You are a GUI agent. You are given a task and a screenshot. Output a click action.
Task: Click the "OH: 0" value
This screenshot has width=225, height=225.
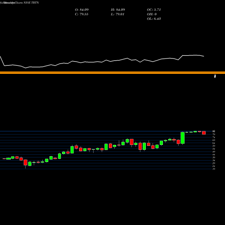(x=152, y=14)
